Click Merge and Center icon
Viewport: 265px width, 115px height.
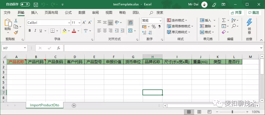click(130, 31)
